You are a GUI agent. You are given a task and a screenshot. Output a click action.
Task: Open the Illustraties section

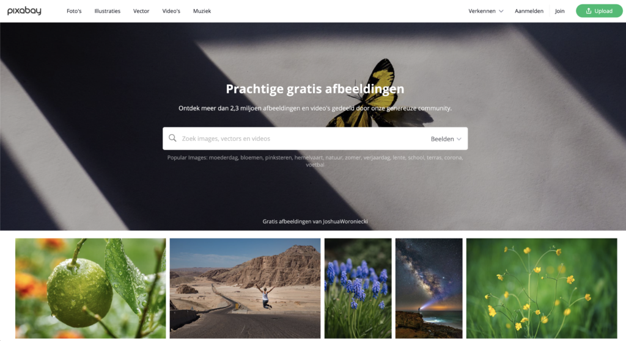108,11
